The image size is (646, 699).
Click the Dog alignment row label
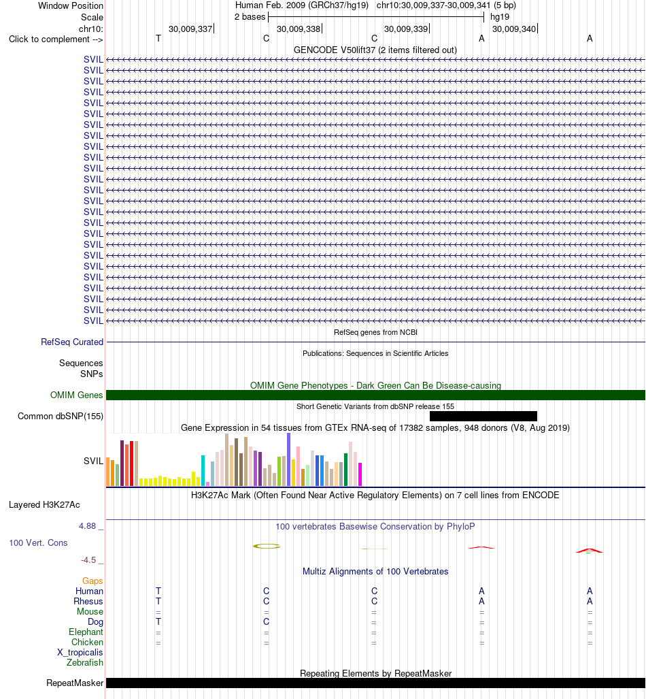pyautogui.click(x=95, y=621)
